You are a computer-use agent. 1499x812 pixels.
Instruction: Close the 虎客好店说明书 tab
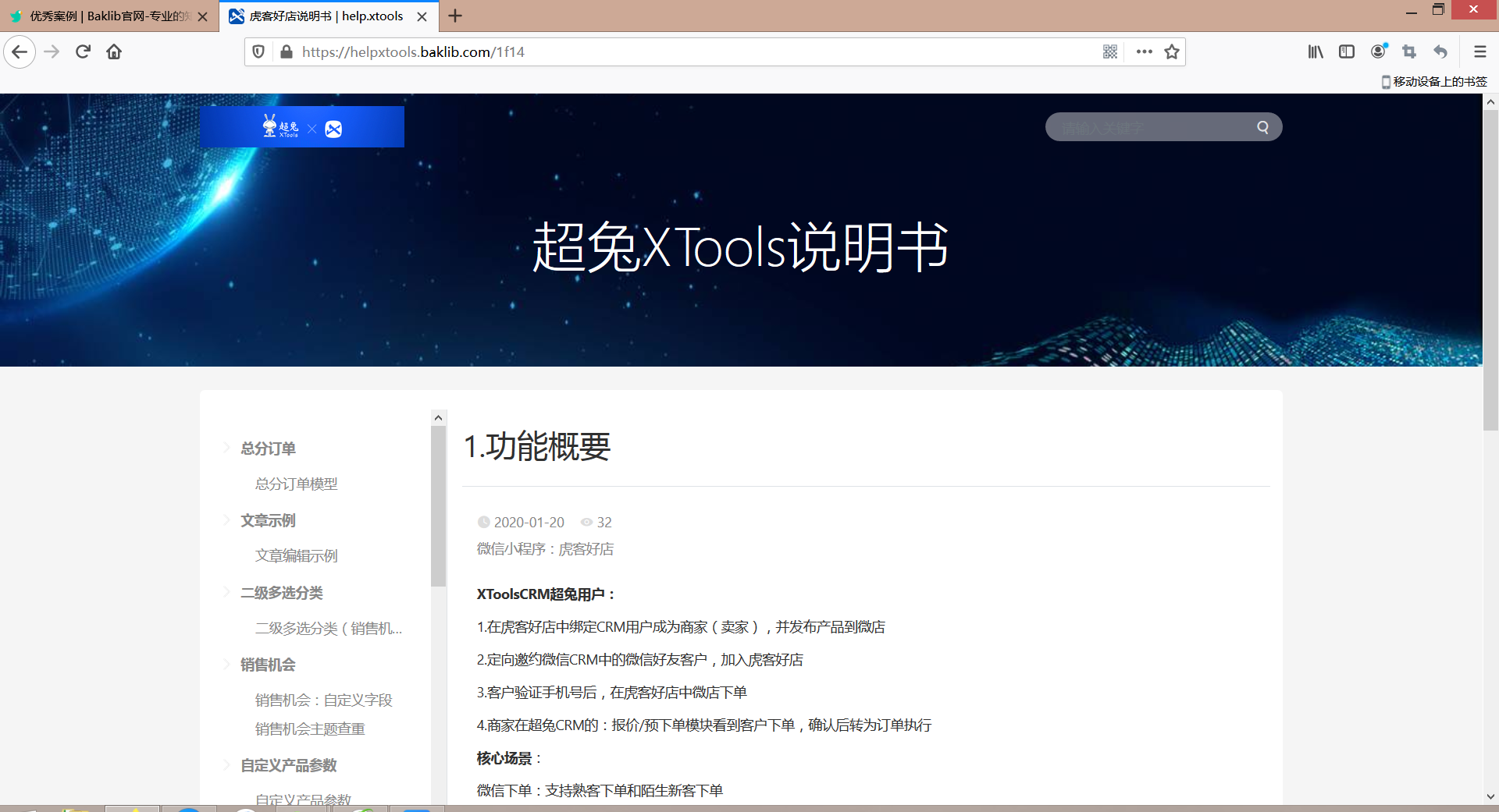422,16
